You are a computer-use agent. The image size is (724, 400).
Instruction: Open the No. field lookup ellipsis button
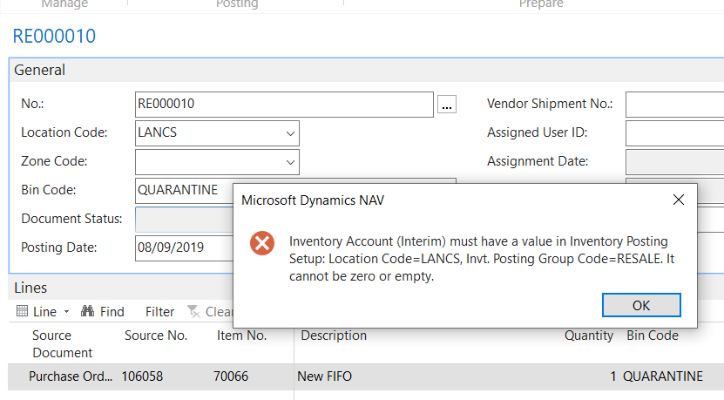coord(446,105)
